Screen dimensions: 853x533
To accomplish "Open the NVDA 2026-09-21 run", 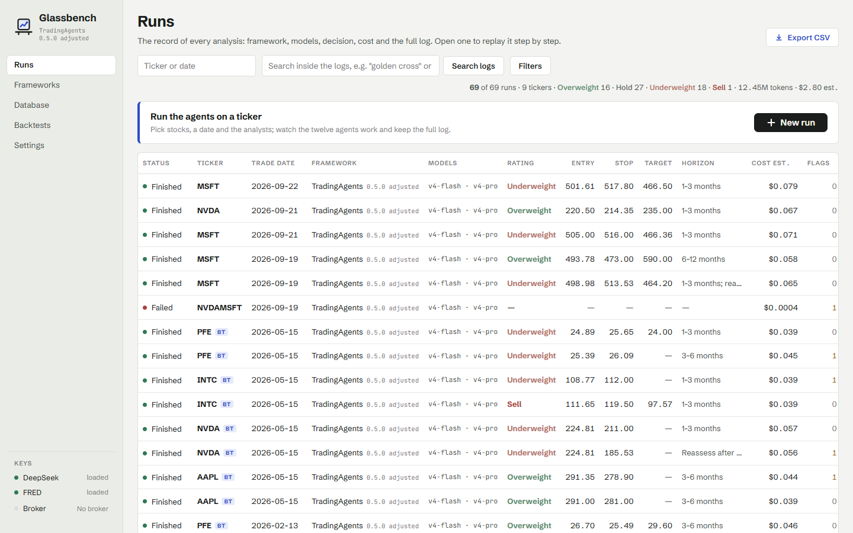I will (x=488, y=210).
